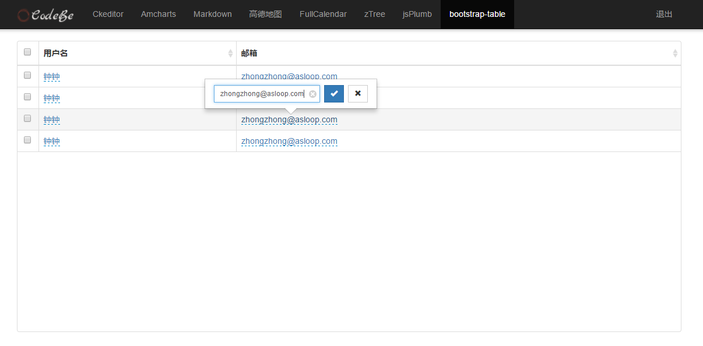The image size is (703, 346).
Task: Select the active bootstrap-table tab
Action: (477, 14)
